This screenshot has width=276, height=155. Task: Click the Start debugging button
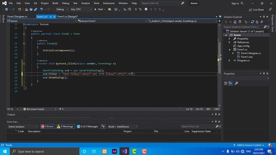click(x=99, y=9)
